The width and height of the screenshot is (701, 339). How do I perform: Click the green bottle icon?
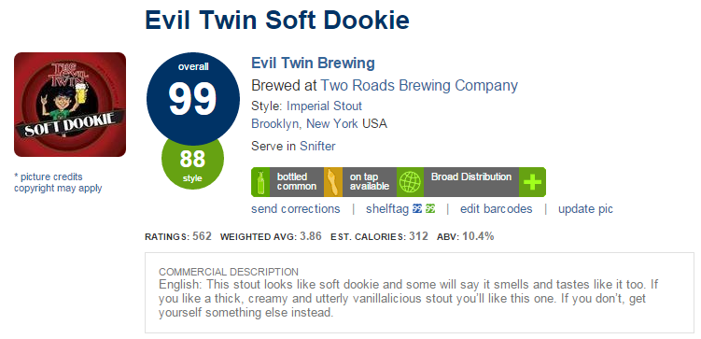tap(260, 182)
